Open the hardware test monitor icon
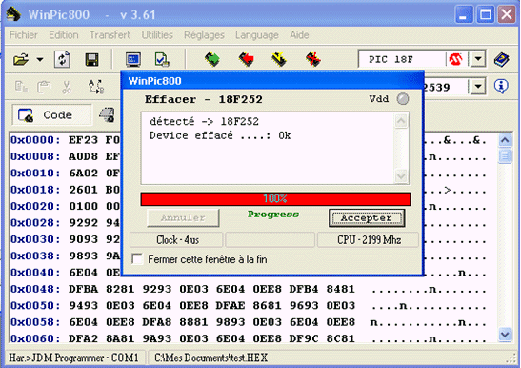 pos(133,60)
